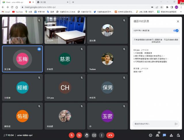
Task: Open the Gmail bookmark
Action: pos(6,12)
